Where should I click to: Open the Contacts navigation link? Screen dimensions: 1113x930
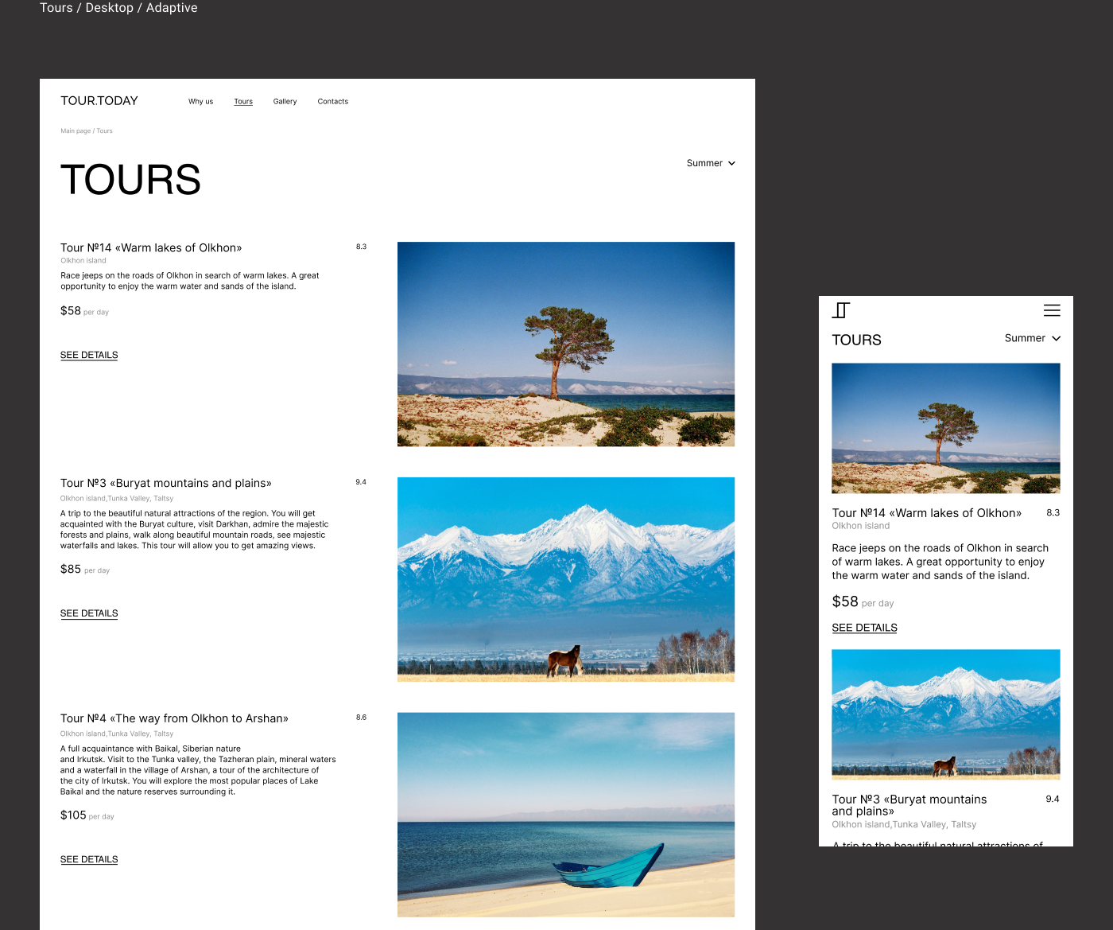click(x=332, y=102)
